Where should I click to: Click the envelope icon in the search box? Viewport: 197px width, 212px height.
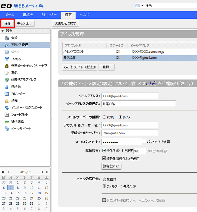pos(138,6)
